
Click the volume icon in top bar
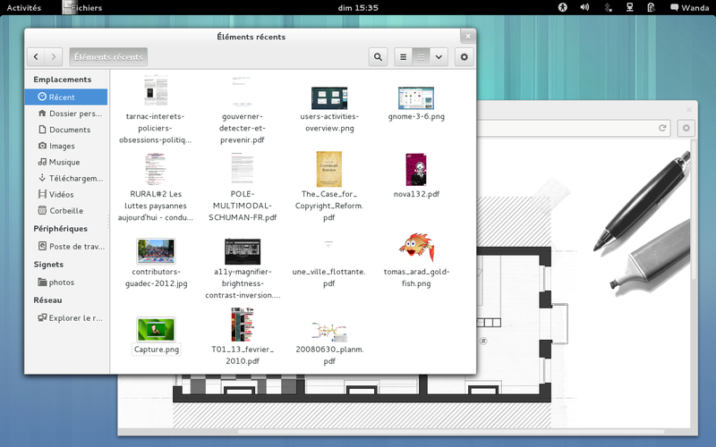(584, 7)
